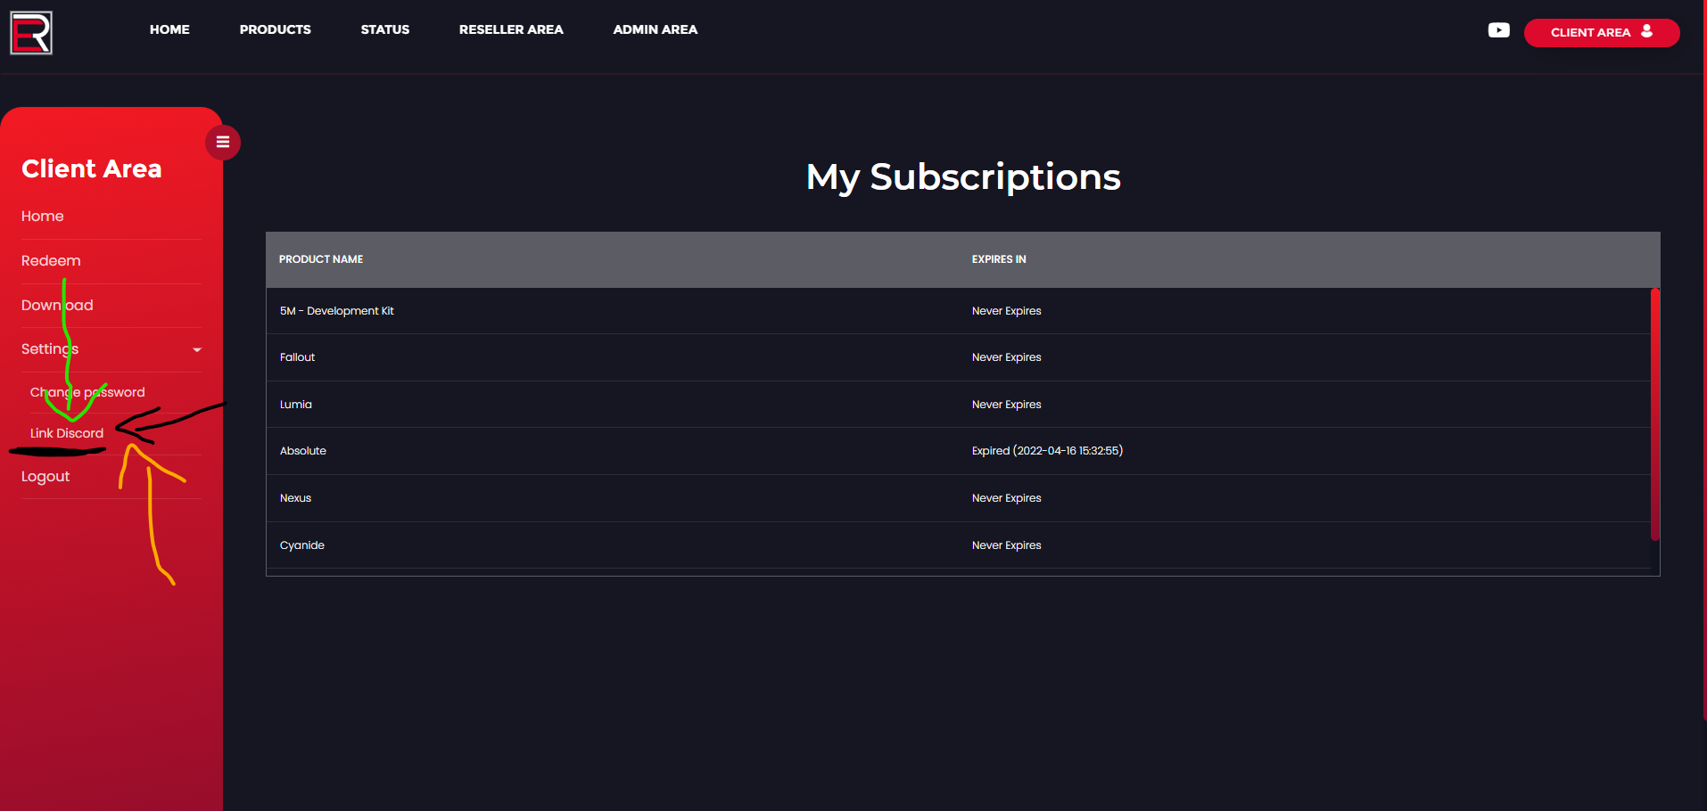Click the user icon in Client Area button
Viewport: 1707px width, 811px height.
1646,31
